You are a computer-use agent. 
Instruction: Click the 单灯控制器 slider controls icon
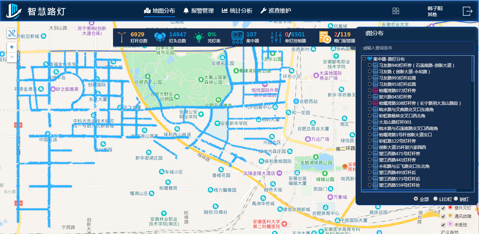tap(276, 37)
